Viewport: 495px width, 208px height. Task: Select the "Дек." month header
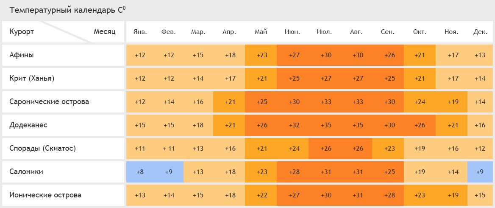[480, 32]
